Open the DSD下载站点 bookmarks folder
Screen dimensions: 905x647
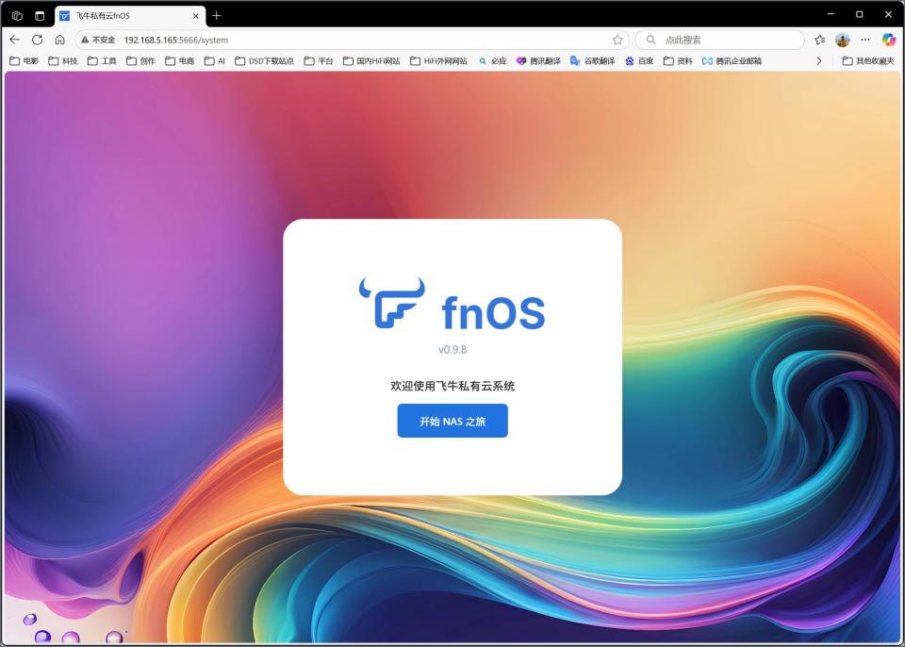[264, 60]
